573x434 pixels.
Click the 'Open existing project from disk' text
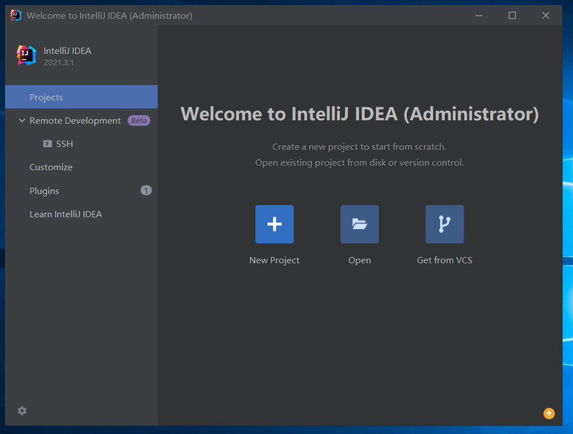(x=360, y=163)
